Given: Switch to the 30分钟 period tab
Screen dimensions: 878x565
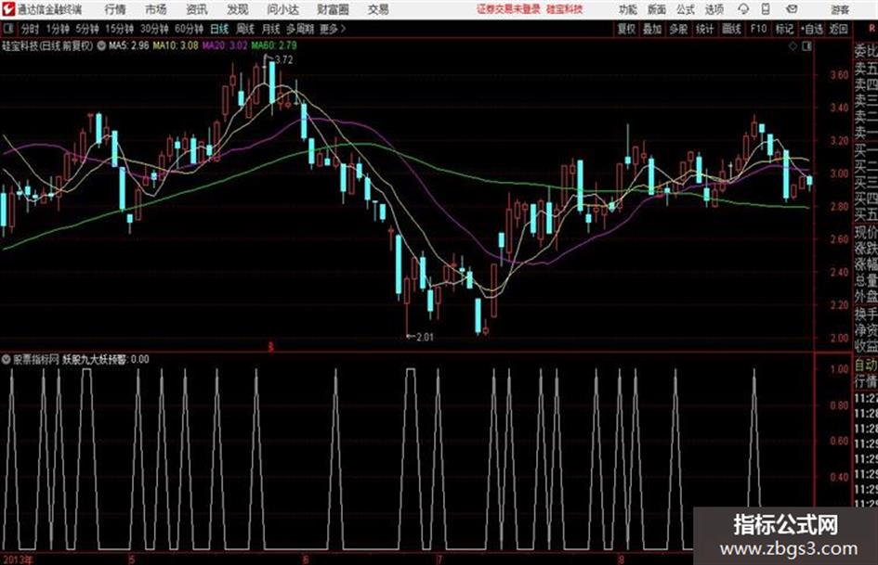Looking at the screenshot, I should point(154,29).
